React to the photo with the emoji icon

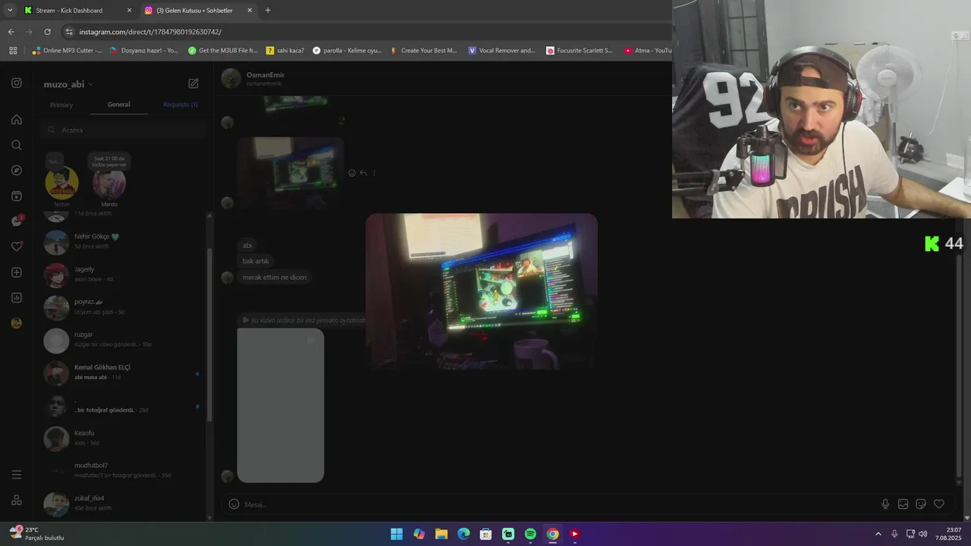coord(351,173)
